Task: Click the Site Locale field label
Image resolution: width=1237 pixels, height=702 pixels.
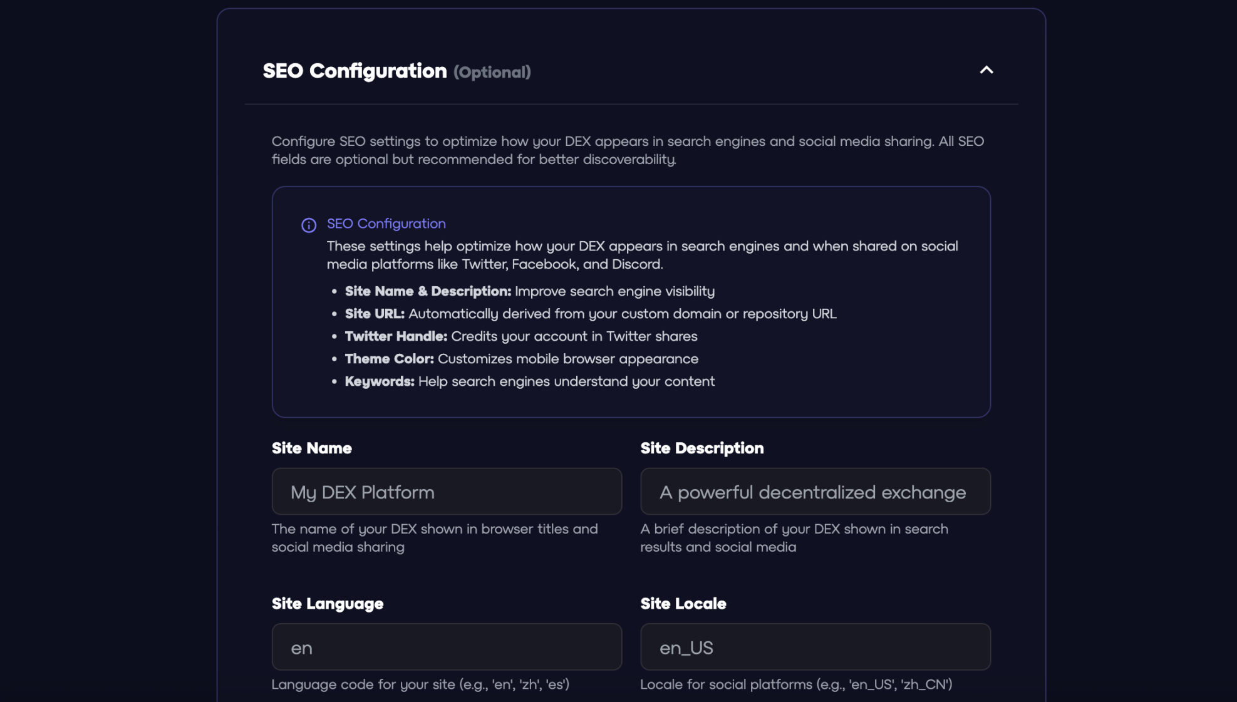Action: [x=683, y=604]
